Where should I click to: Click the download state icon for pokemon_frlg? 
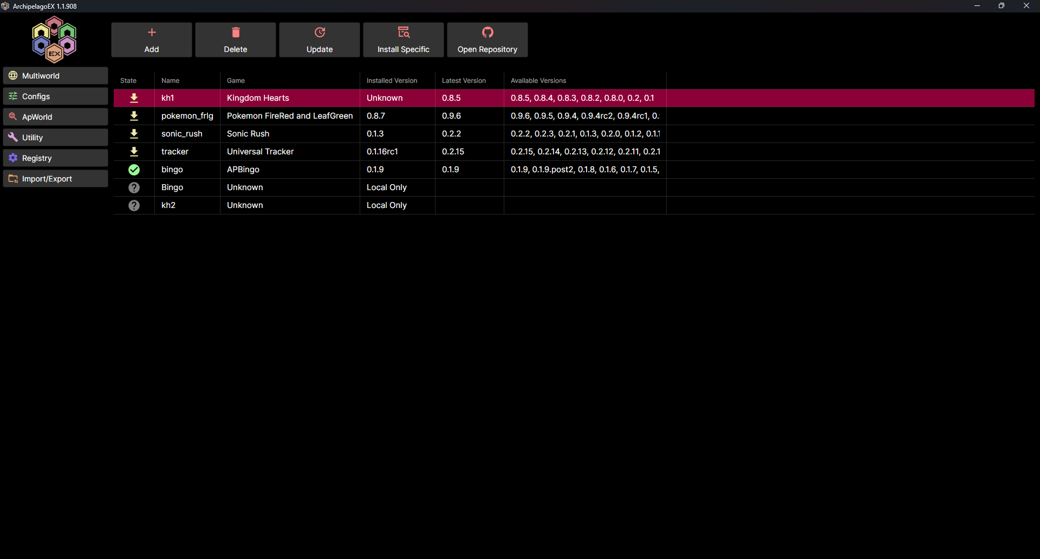[134, 116]
